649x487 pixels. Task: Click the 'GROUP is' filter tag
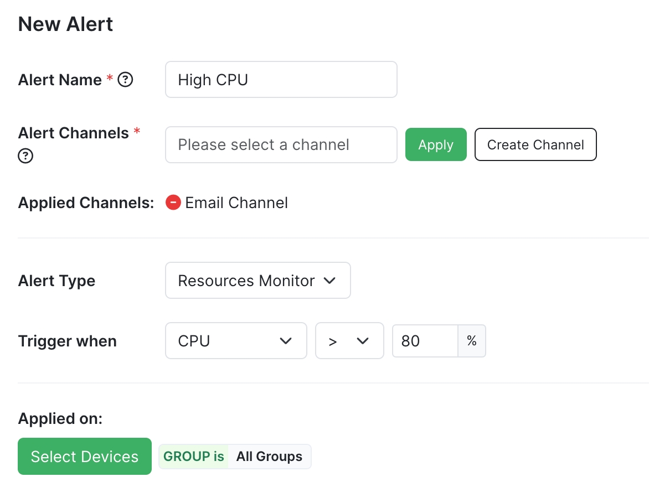pos(194,457)
